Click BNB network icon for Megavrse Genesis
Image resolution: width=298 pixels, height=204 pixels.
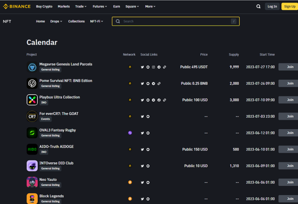(x=130, y=67)
